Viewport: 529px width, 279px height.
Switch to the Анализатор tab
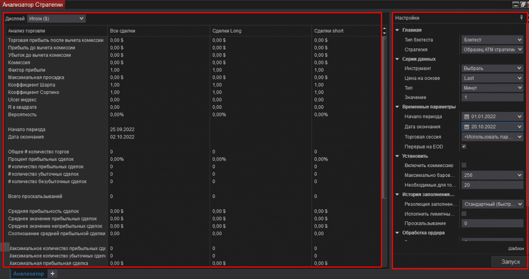coord(29,274)
